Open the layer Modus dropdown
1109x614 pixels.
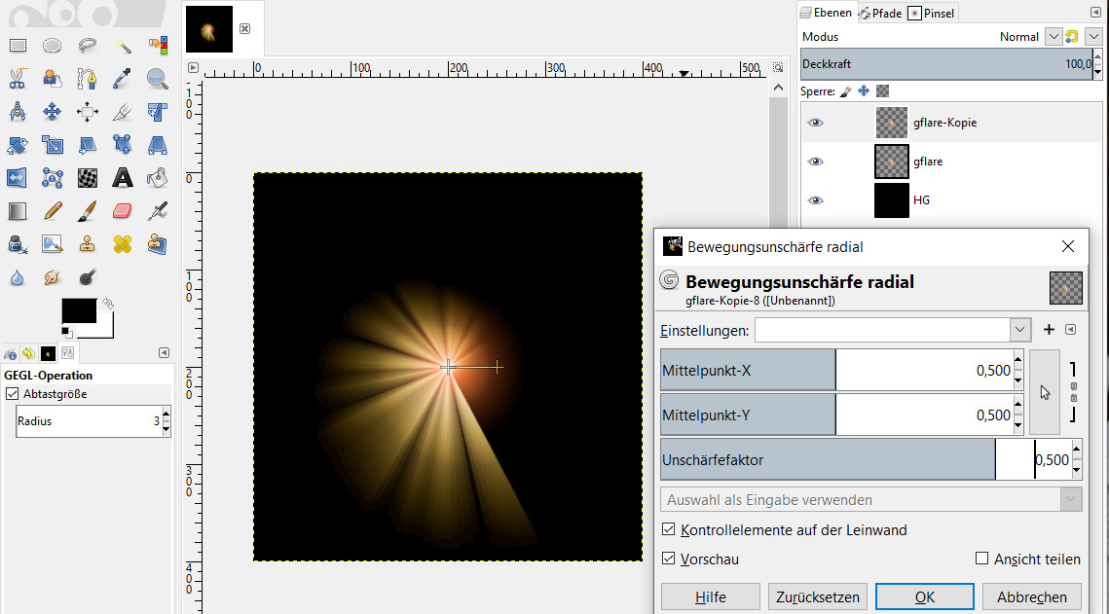[1054, 37]
